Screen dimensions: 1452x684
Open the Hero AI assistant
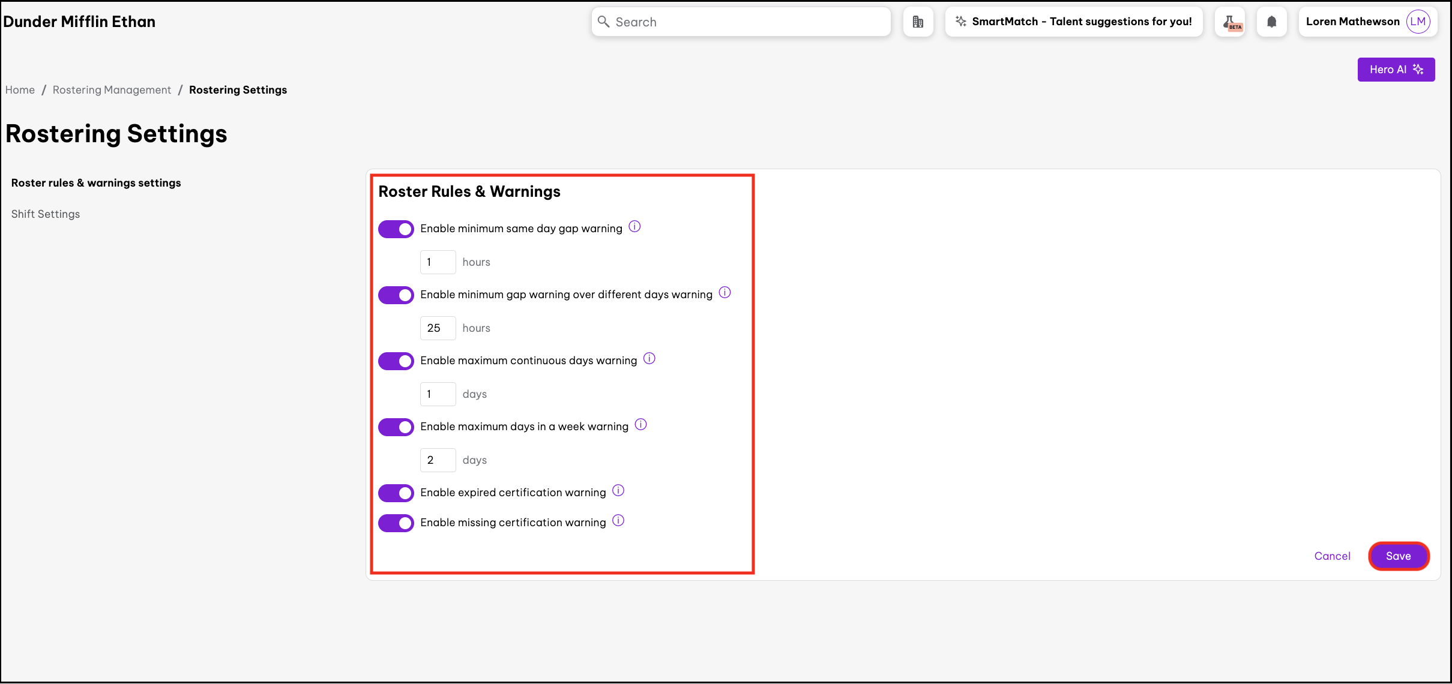(1396, 70)
